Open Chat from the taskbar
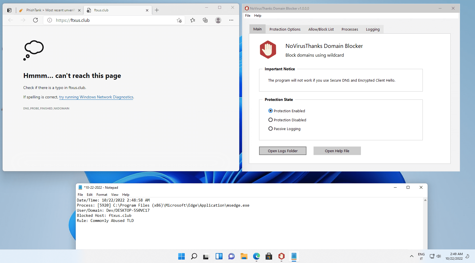 [232, 256]
